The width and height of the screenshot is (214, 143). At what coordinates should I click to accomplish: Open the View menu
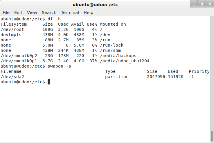[x=32, y=13]
